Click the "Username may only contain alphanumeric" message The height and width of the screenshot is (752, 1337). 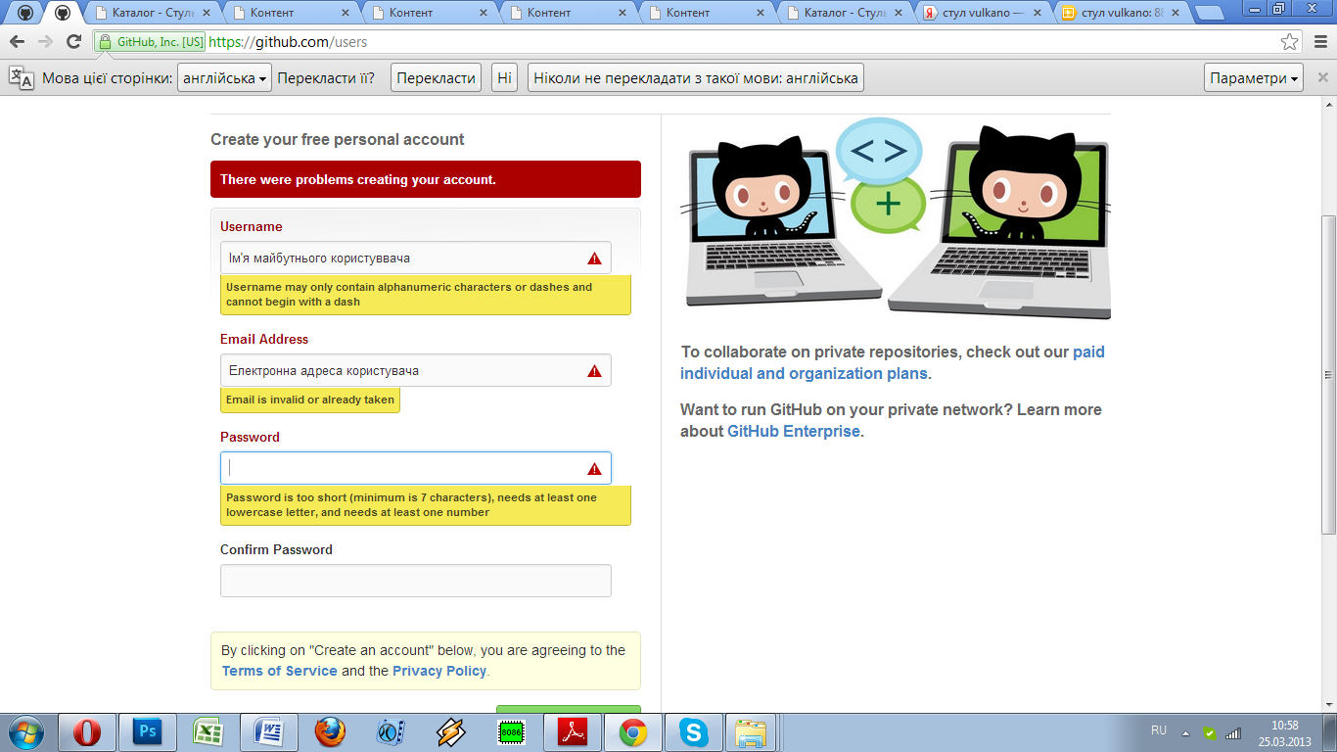[x=426, y=294]
